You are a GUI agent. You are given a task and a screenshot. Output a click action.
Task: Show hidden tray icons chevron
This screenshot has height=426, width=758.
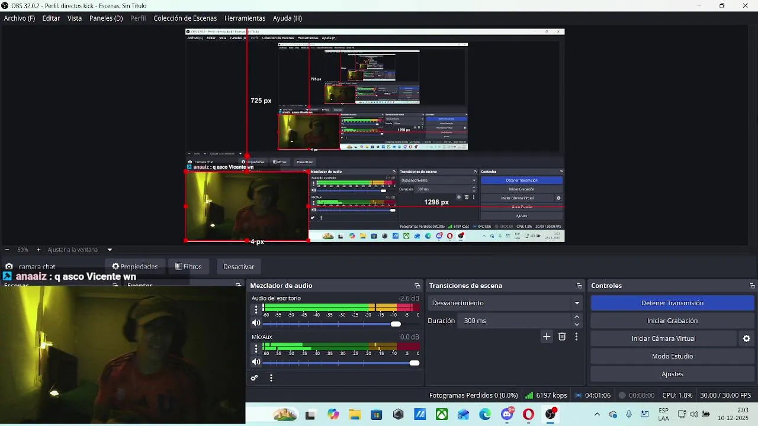(597, 414)
